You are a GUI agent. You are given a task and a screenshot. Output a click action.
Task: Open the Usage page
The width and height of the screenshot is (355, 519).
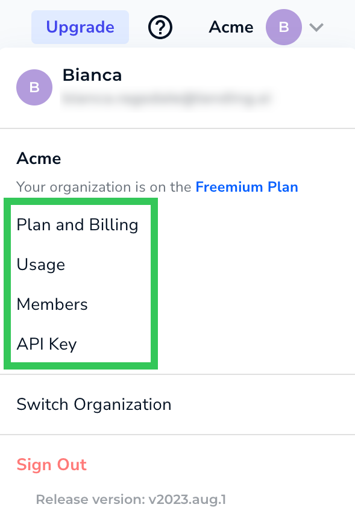(41, 264)
